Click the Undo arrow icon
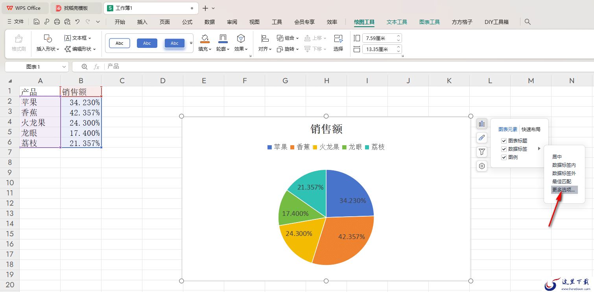 click(77, 22)
